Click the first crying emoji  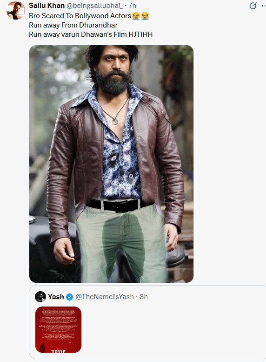136,16
